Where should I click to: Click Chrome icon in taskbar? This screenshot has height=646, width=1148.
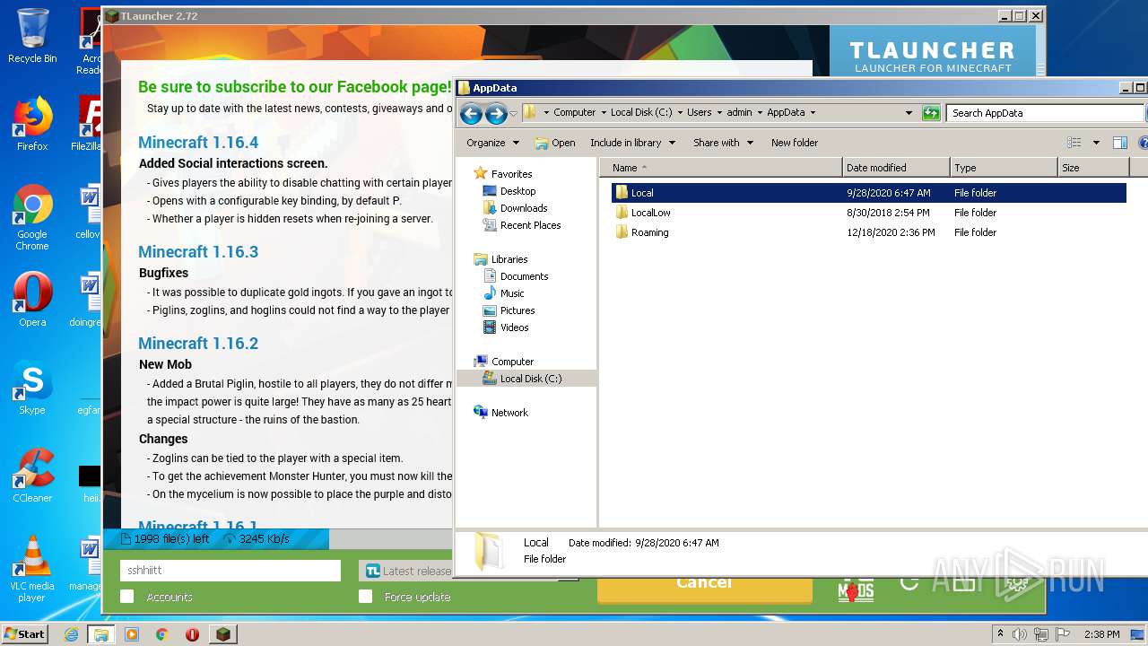(x=161, y=634)
